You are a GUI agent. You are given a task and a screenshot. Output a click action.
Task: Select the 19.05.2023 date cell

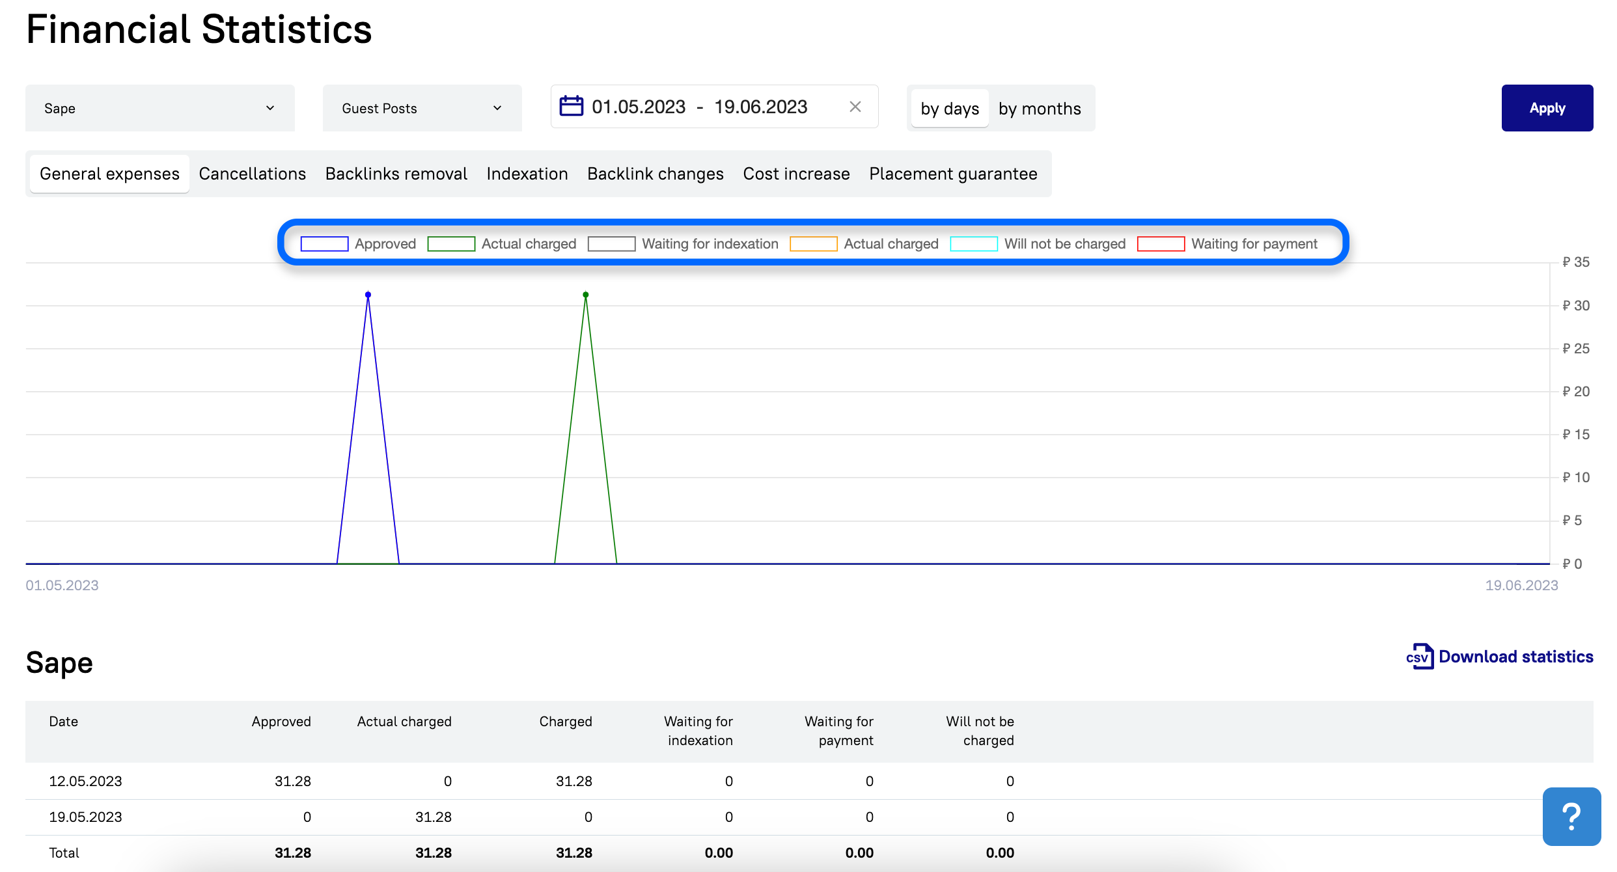click(x=86, y=817)
